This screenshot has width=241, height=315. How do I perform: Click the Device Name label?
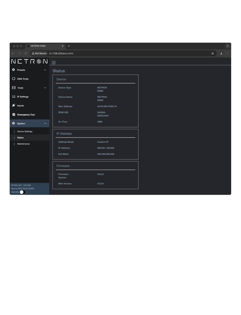pyautogui.click(x=65, y=97)
